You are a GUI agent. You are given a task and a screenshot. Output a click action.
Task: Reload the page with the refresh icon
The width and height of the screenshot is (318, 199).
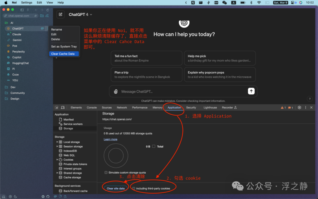pyautogui.click(x=48, y=10)
